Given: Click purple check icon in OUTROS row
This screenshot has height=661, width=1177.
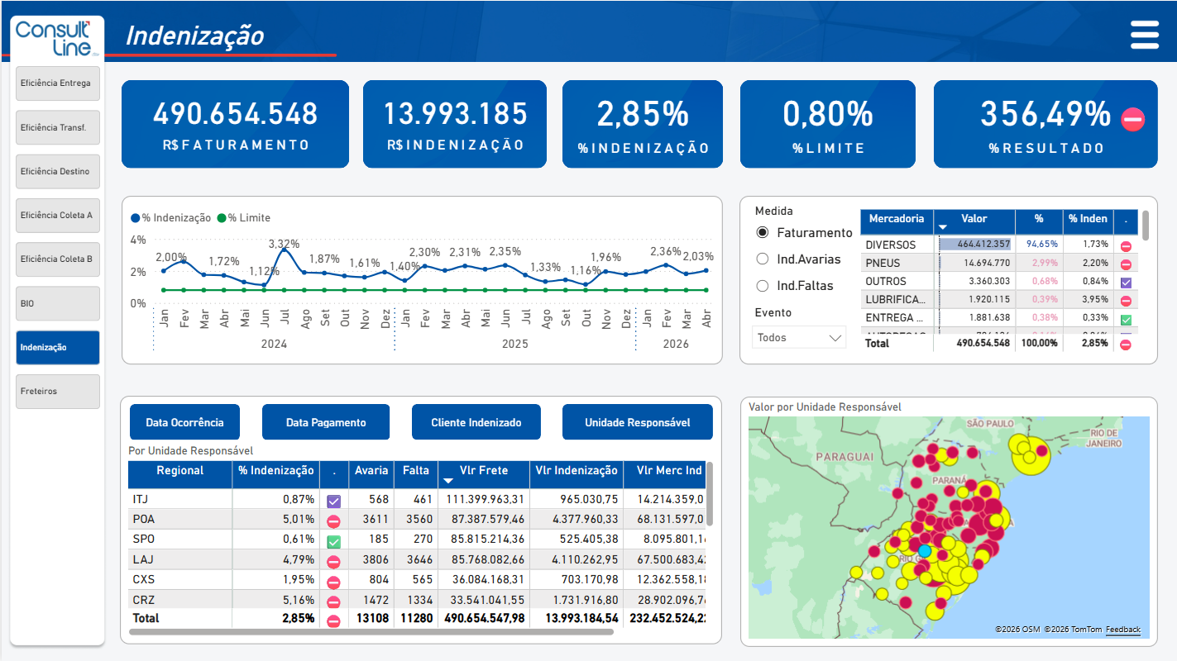Looking at the screenshot, I should pyautogui.click(x=1126, y=283).
